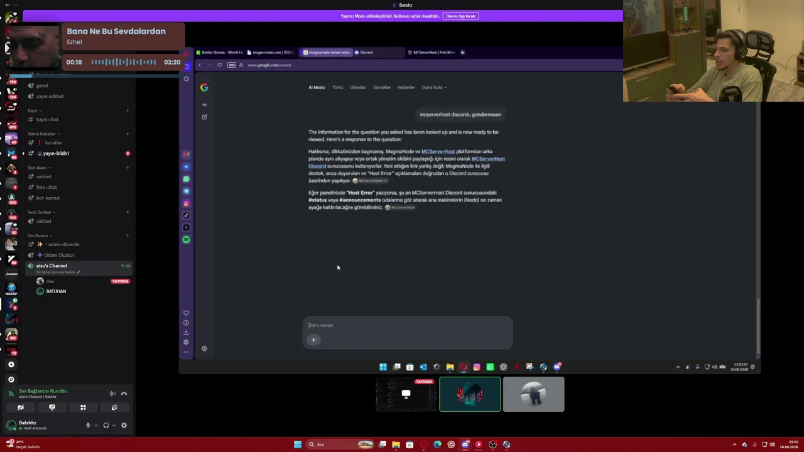Click the 'Soru sorun' question input

tap(408, 325)
